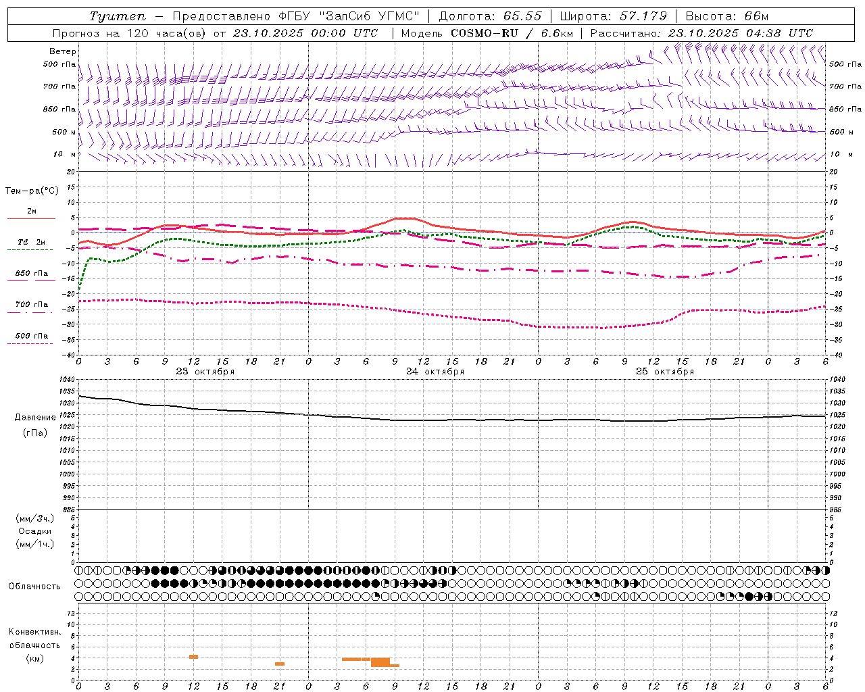Click the "Ветер" wind panel label

pos(63,51)
